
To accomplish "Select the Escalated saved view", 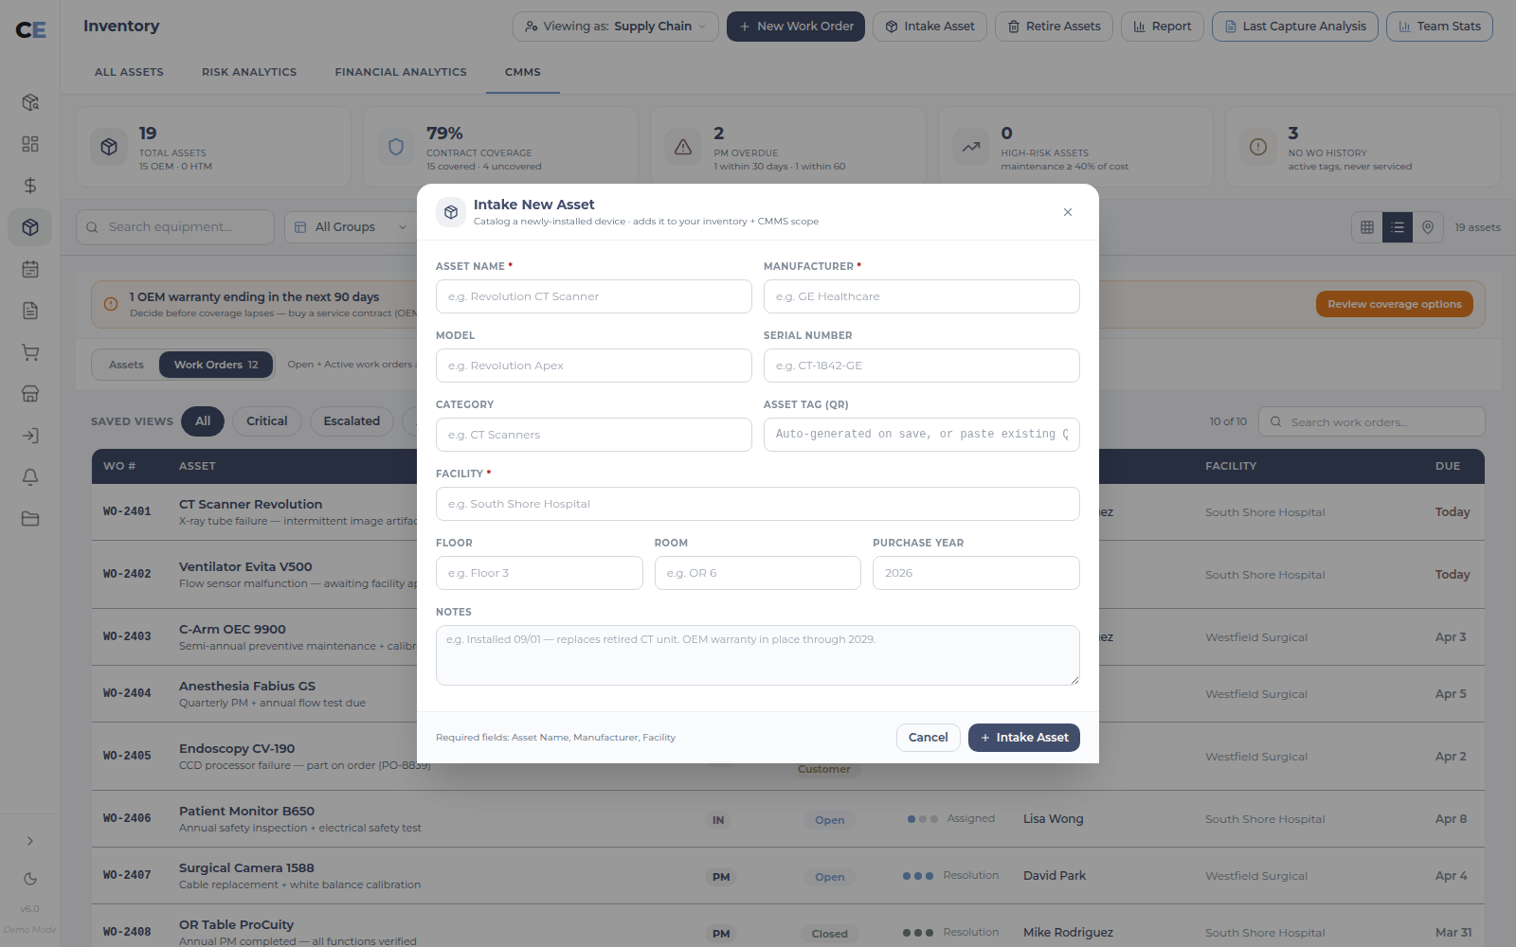I will 352,421.
